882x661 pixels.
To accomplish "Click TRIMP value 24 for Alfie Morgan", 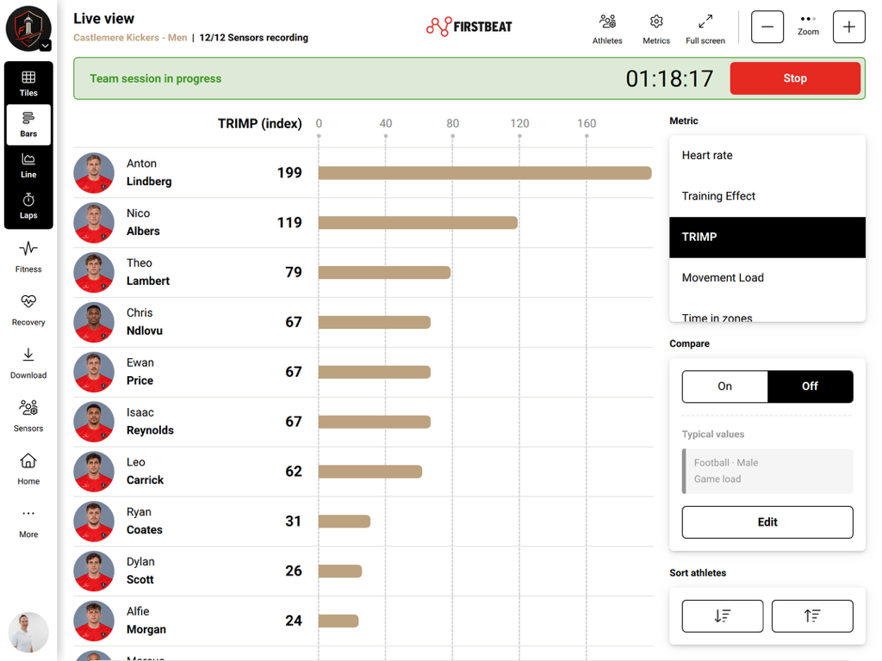I will click(x=294, y=621).
